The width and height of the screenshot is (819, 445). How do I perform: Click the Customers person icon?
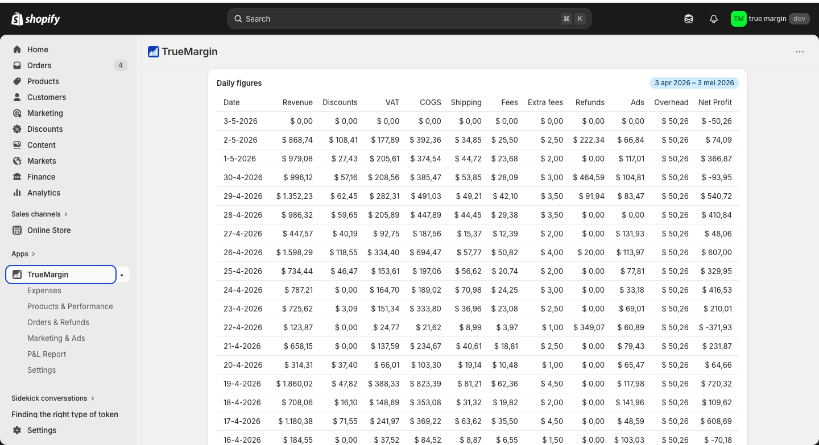(x=17, y=97)
